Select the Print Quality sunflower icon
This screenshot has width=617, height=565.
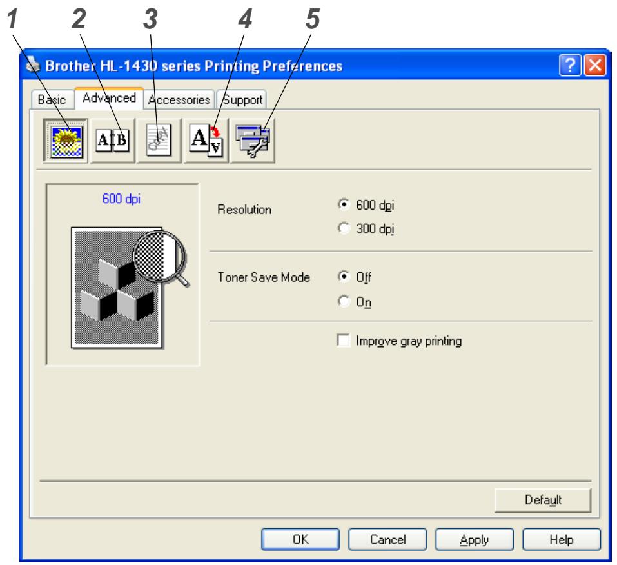pyautogui.click(x=65, y=141)
